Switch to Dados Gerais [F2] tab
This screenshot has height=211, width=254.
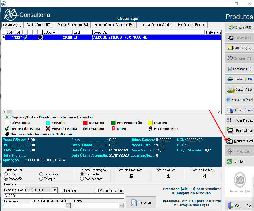(39, 25)
